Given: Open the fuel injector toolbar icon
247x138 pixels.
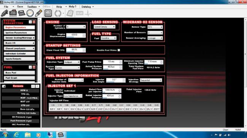Looking at the screenshot, I should coord(5,13).
